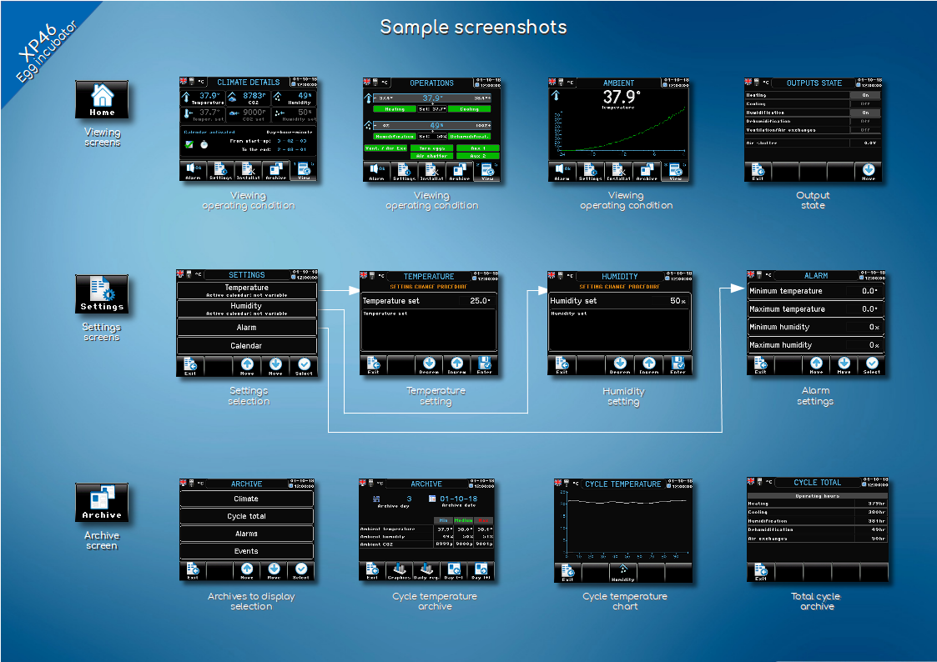Click Humidity icon in Cycle Temperature screen
The width and height of the screenshot is (937, 662).
point(622,573)
